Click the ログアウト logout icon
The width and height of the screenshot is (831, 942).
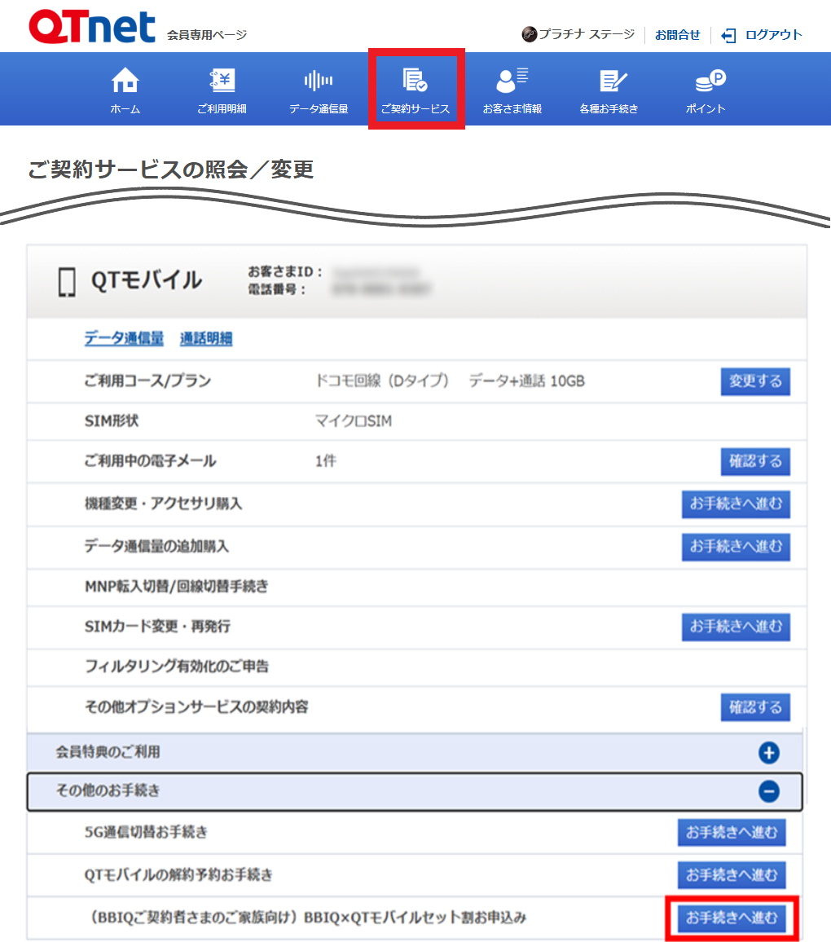point(729,35)
